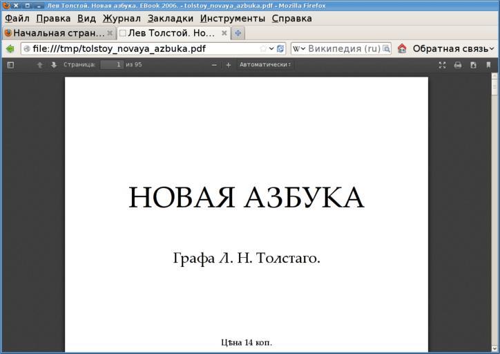Image resolution: width=500 pixels, height=354 pixels.
Task: Switch PDF viewer to presentation mode
Action: (443, 65)
